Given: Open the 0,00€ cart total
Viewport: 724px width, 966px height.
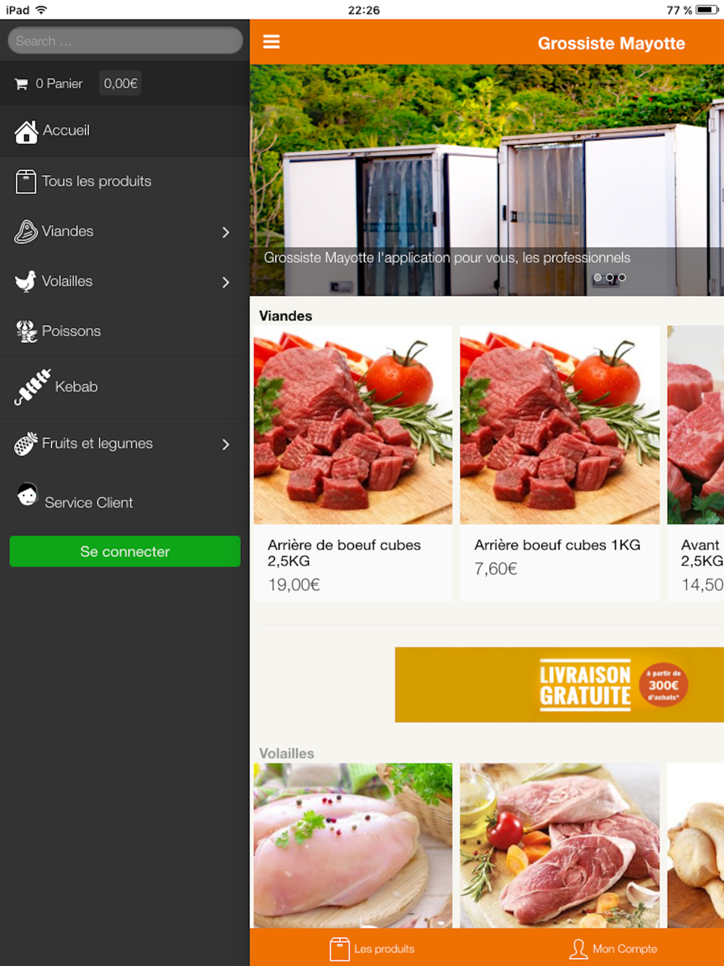Looking at the screenshot, I should 120,83.
